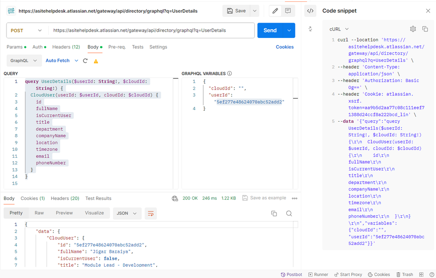
Task: Open the request Settings tab
Action: pyautogui.click(x=158, y=47)
